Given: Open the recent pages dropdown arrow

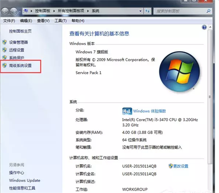Looking at the screenshot, I should pos(20,11).
